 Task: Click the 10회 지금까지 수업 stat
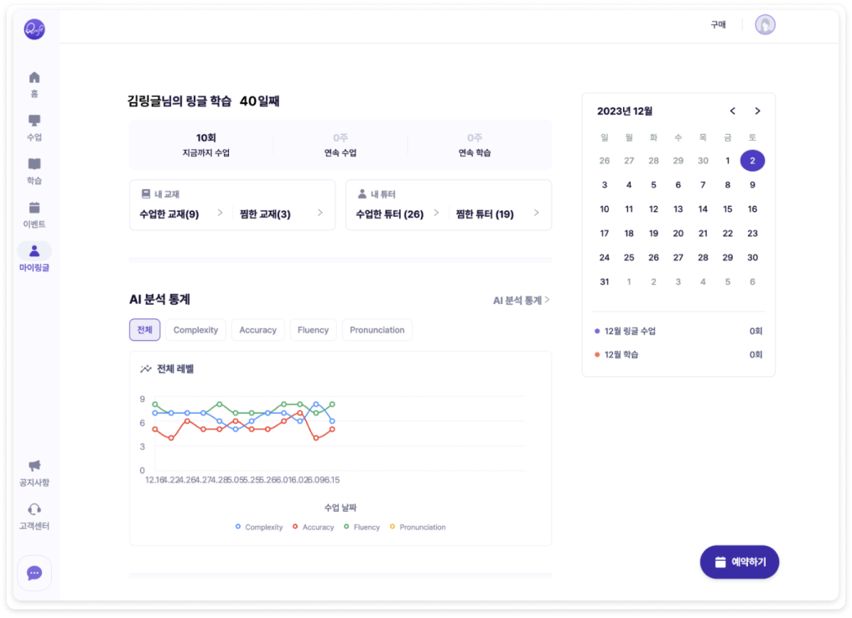[x=206, y=145]
